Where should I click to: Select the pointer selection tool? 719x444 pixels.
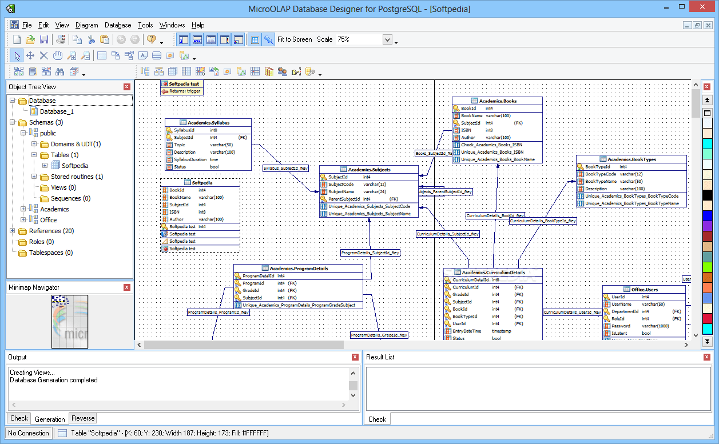[x=17, y=55]
